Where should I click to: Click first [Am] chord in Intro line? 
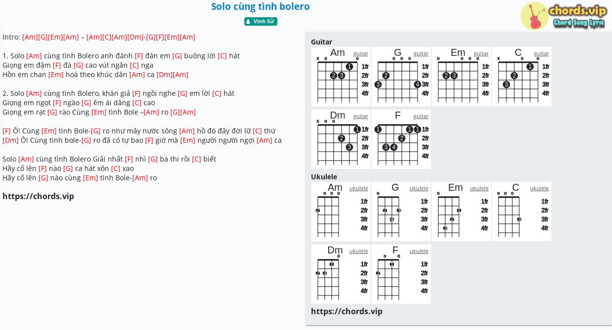(30, 37)
